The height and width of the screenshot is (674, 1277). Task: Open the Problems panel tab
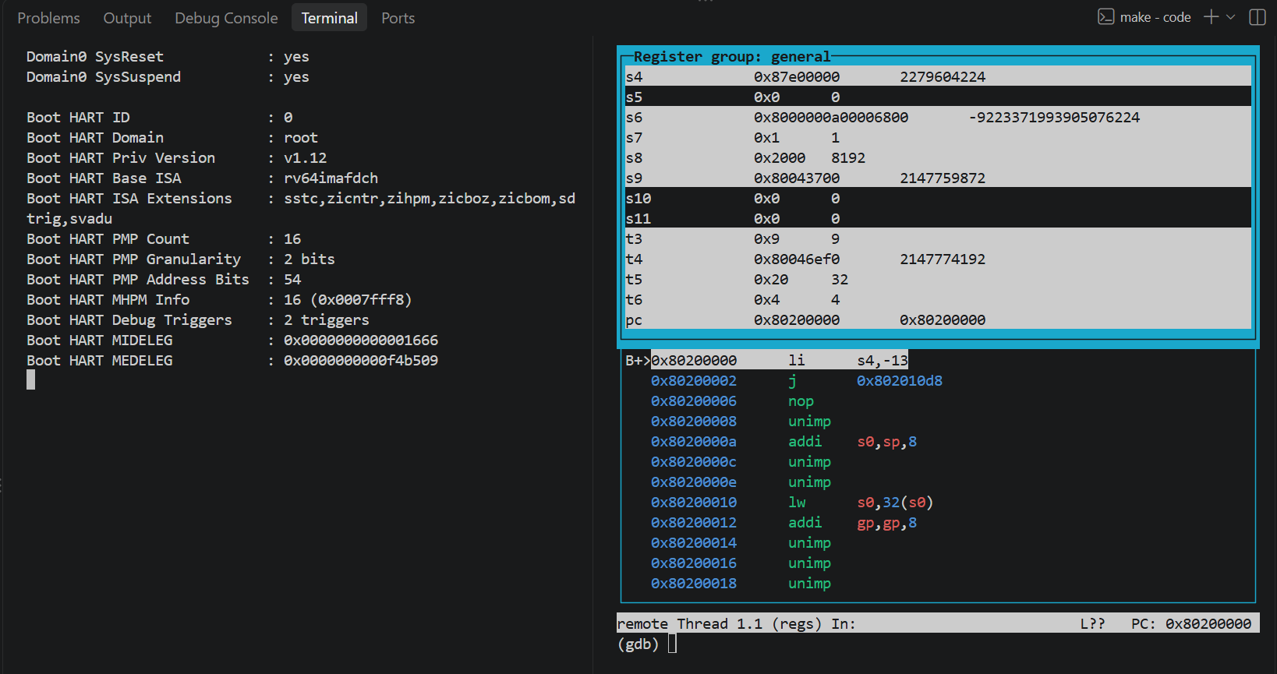48,18
